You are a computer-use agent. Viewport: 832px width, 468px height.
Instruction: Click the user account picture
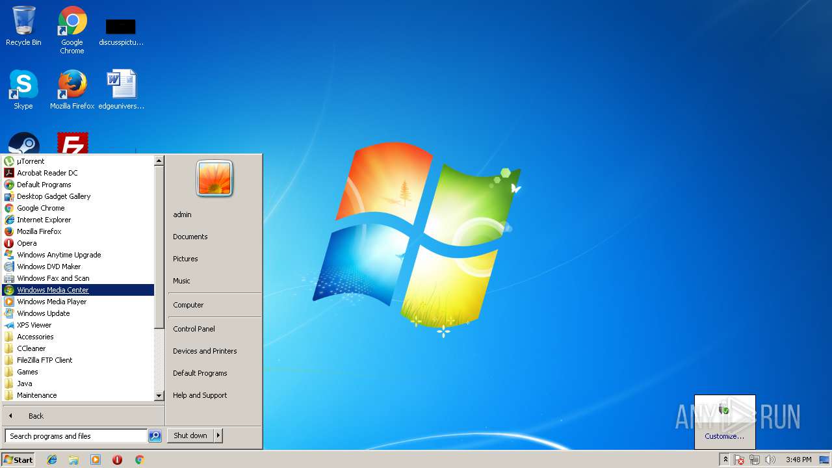click(214, 179)
